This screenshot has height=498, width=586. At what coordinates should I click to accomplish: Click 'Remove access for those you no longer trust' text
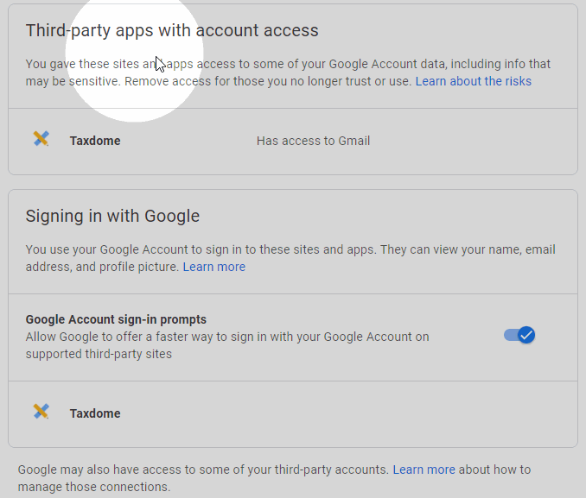[x=268, y=81]
